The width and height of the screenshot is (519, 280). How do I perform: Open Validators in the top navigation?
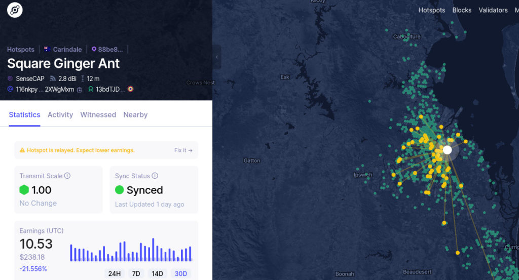pos(493,10)
